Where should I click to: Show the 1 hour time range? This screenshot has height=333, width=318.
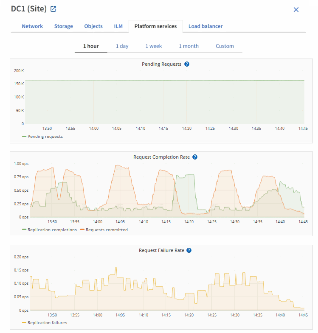pyautogui.click(x=91, y=46)
